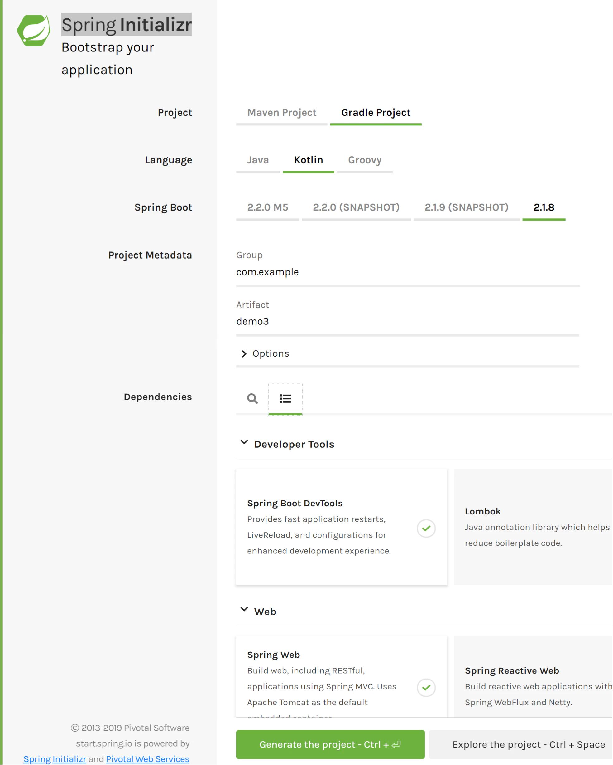Click the Spring leaf logo
The image size is (613, 765).
pos(34,31)
